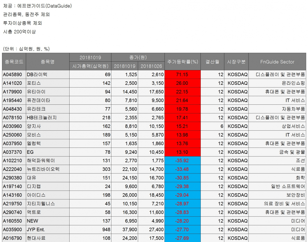Click the red 13.10 rate cell for EG

(x=182, y=152)
